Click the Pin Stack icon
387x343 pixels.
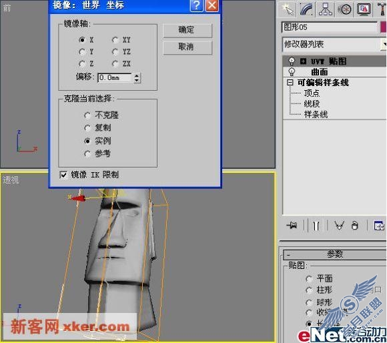click(292, 226)
